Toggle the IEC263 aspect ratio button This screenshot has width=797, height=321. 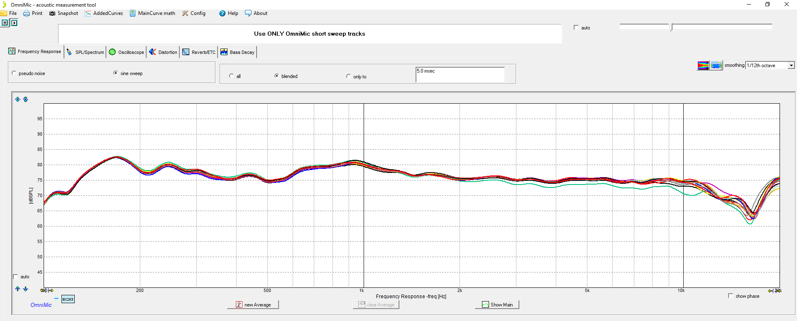click(x=68, y=299)
